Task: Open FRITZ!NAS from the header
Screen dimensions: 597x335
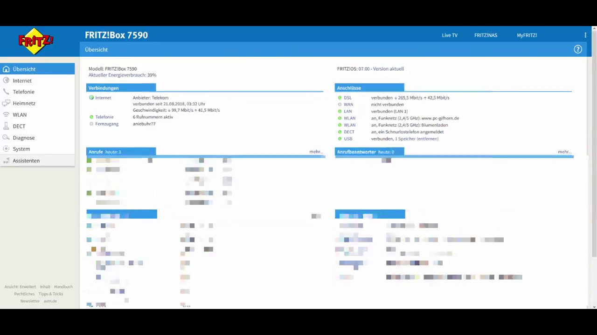Action: [486, 35]
